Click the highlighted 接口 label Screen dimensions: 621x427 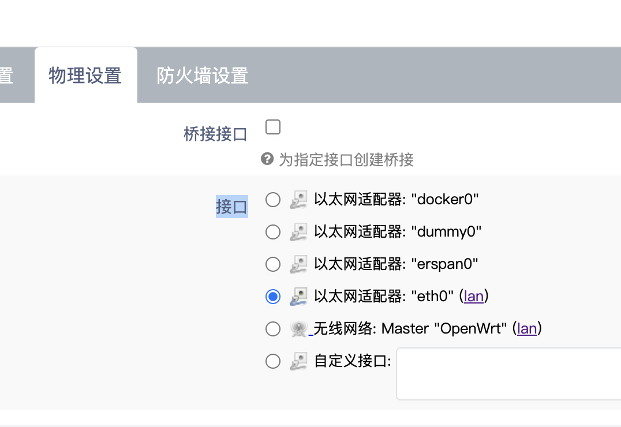[x=231, y=207]
